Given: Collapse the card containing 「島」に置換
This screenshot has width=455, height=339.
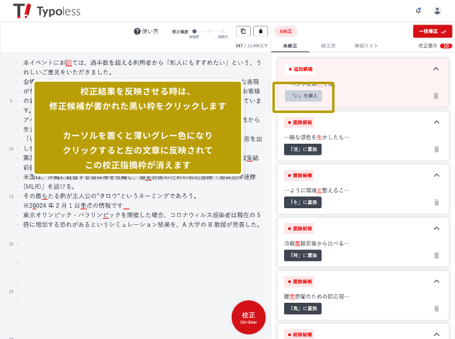Looking at the screenshot, I should (x=436, y=281).
